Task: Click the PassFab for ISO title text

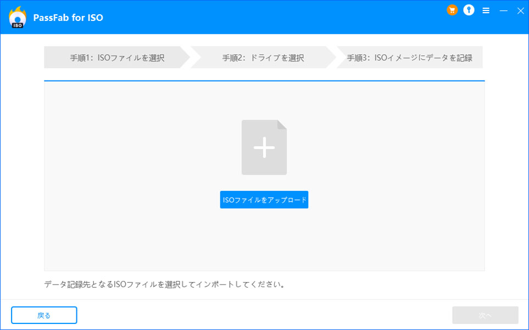Action: [68, 18]
